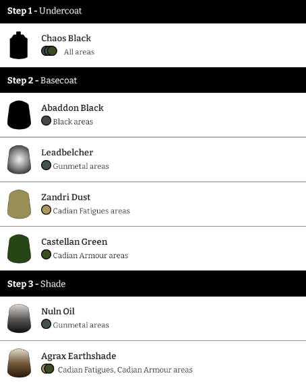The height and width of the screenshot is (384, 306).
Task: Click the Step 1 - Undercoat header
Action: 153,11
